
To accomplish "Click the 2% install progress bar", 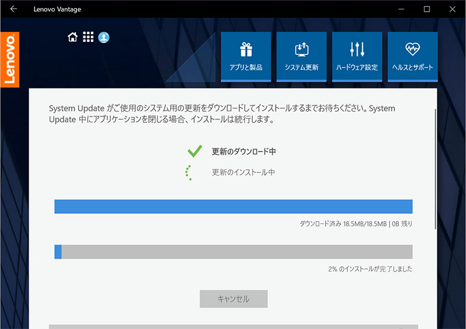I will coord(233,252).
